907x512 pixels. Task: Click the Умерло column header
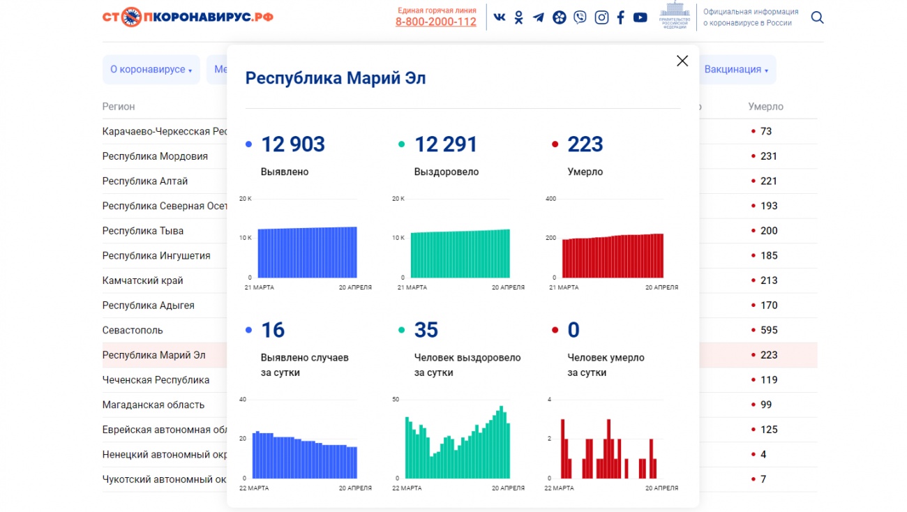click(x=765, y=107)
